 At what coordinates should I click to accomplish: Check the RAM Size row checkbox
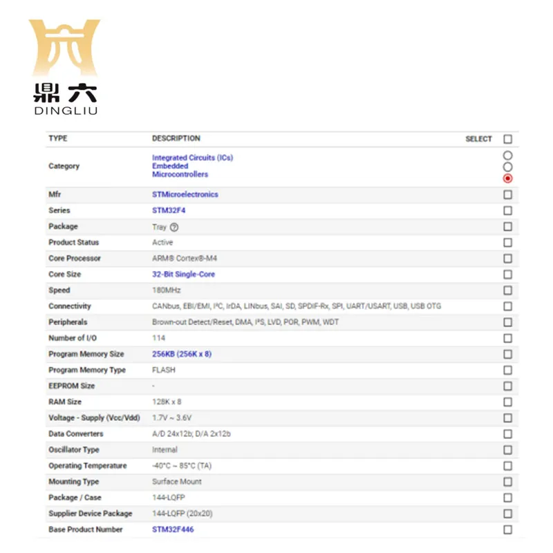507,402
